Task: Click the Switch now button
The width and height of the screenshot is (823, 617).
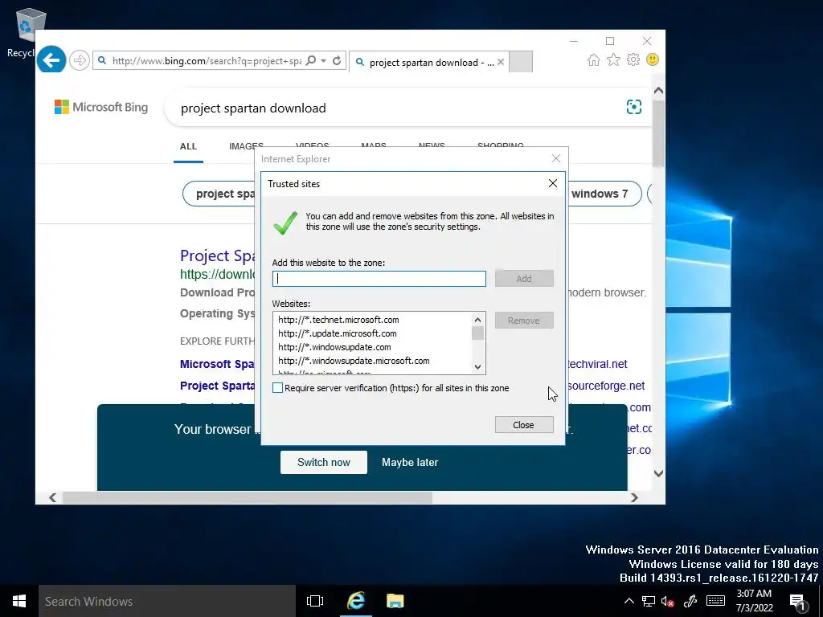Action: pos(324,462)
